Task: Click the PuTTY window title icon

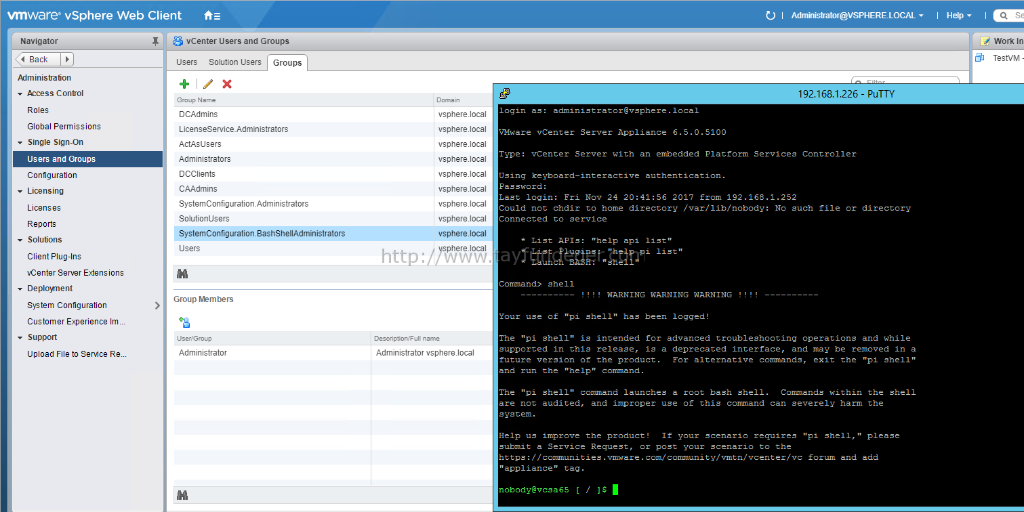Action: coord(505,93)
